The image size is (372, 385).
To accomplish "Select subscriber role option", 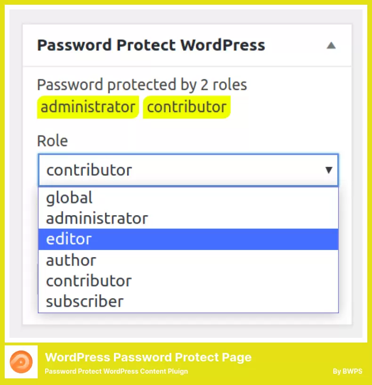I will 188,302.
